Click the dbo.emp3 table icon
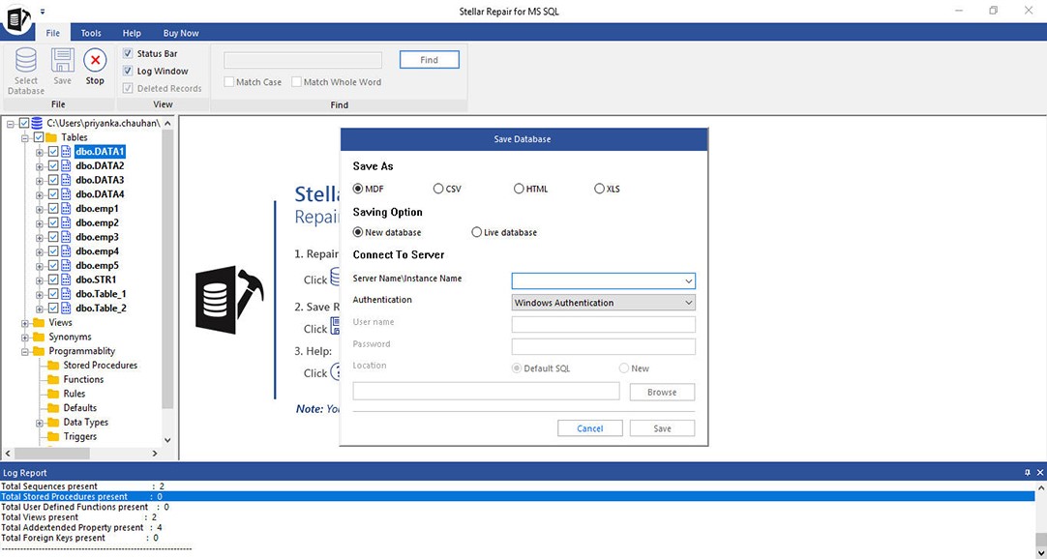This screenshot has width=1047, height=559. [67, 237]
